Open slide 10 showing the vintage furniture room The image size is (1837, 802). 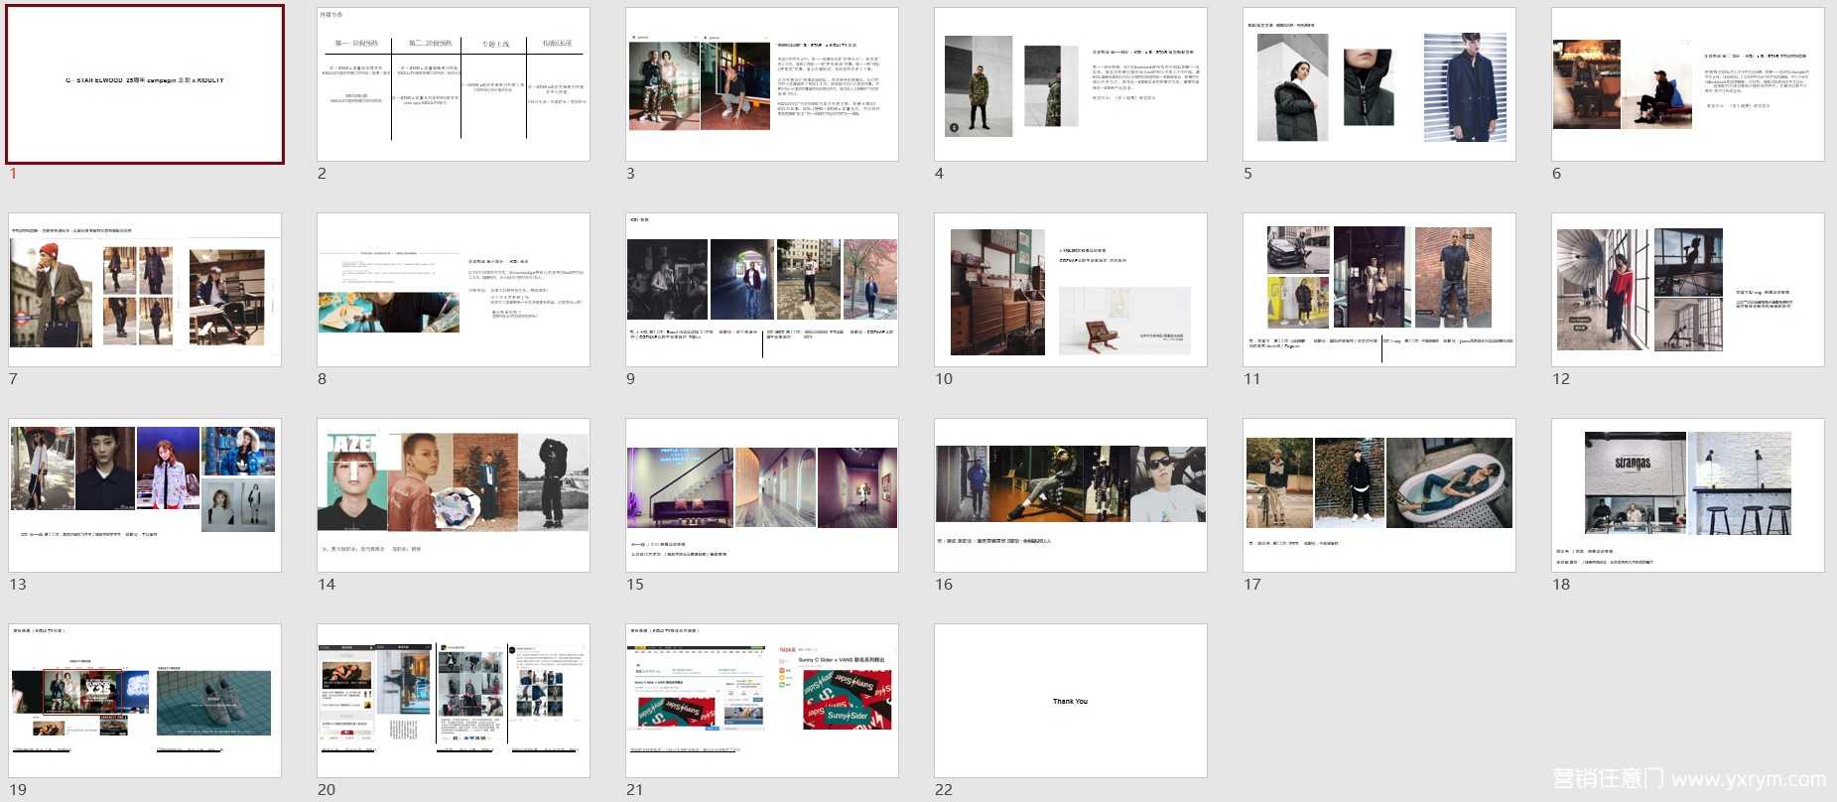[1071, 290]
